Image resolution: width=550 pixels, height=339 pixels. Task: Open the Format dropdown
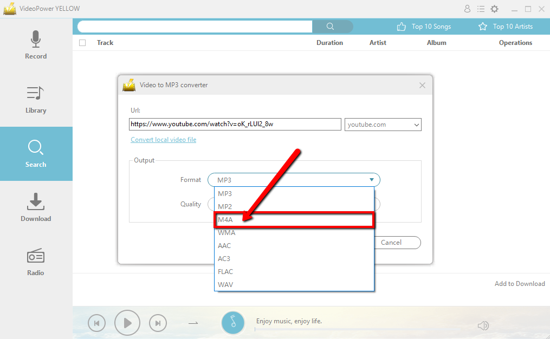coord(371,179)
